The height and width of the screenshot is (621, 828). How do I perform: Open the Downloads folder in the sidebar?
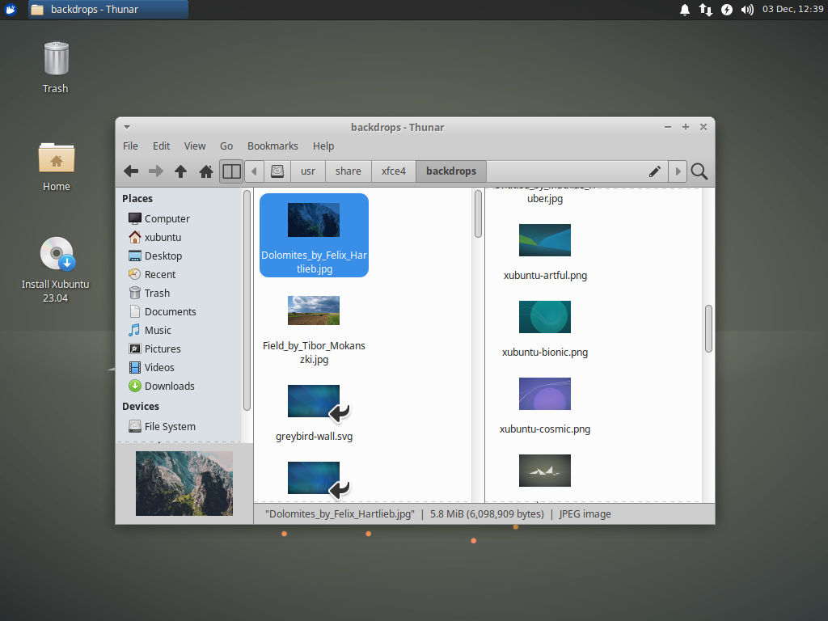tap(170, 386)
